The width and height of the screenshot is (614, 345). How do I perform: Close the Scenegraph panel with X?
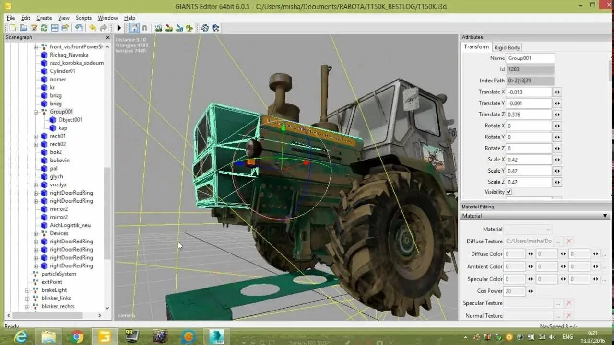(x=108, y=37)
